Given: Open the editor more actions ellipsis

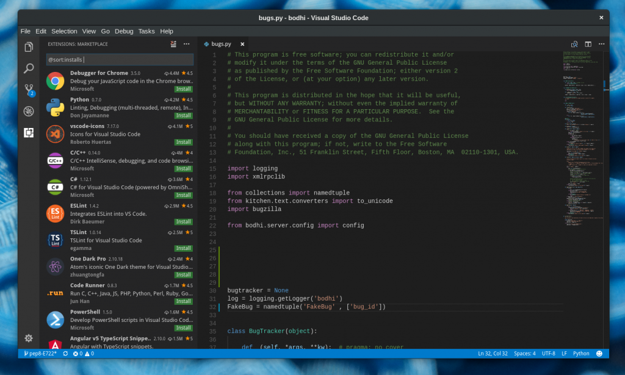Looking at the screenshot, I should [x=601, y=44].
